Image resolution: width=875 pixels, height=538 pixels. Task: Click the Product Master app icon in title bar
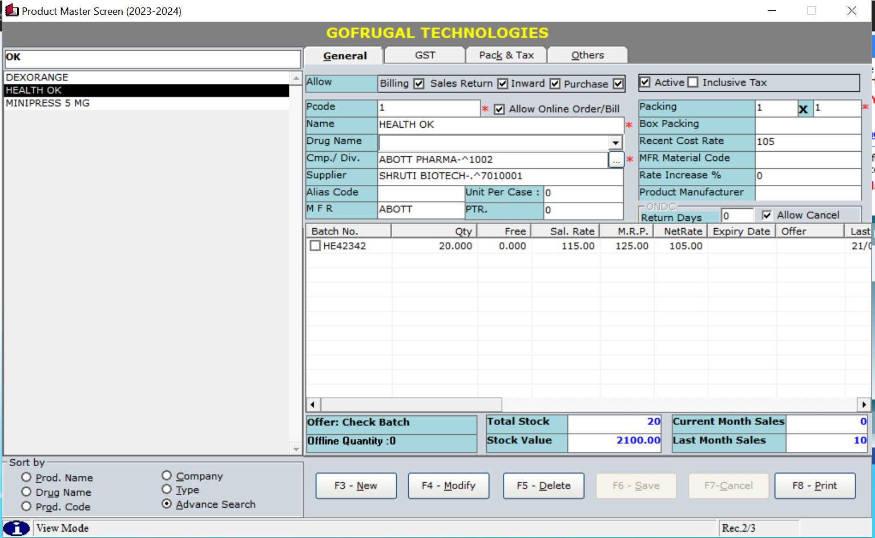tap(11, 10)
